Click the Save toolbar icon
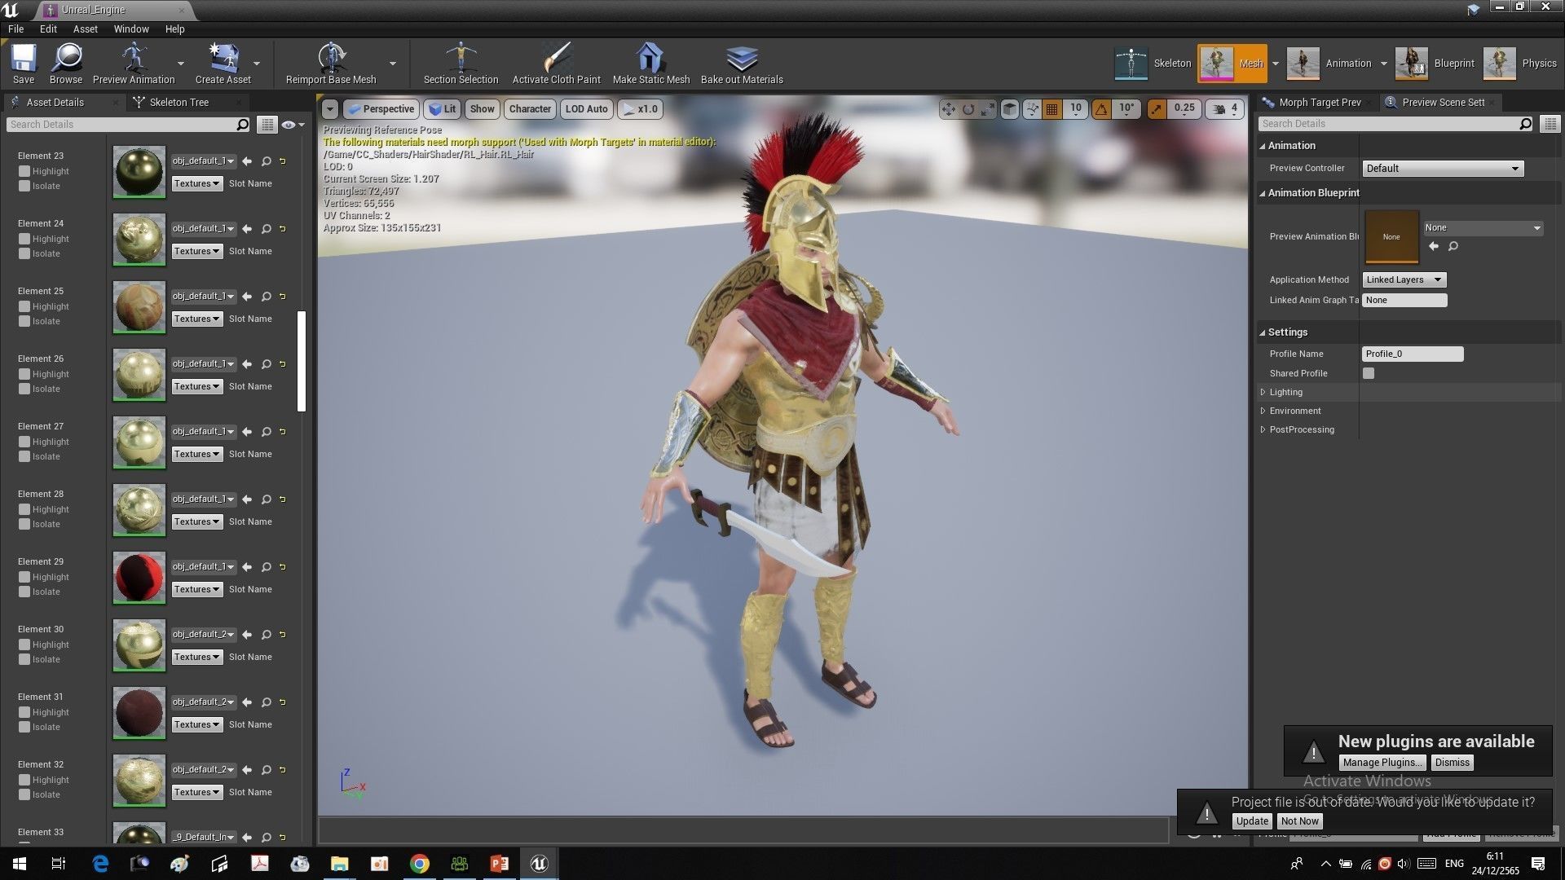The height and width of the screenshot is (880, 1565). pos(24,63)
